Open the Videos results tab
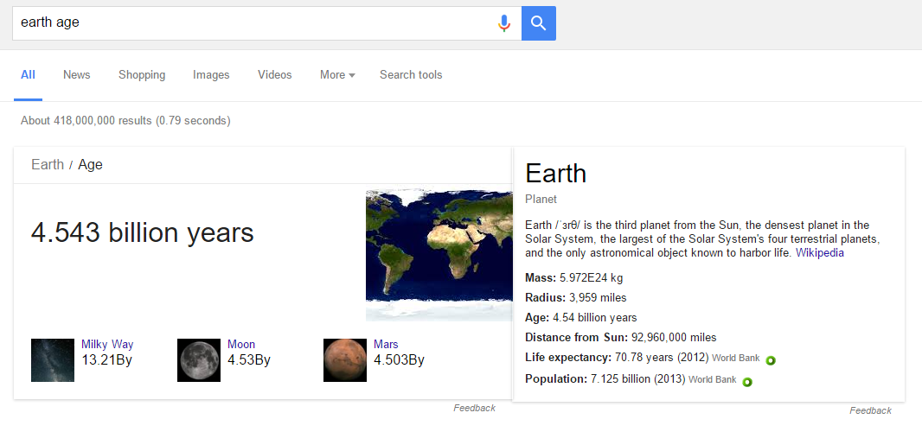Screen dimensions: 922x432 (x=274, y=75)
